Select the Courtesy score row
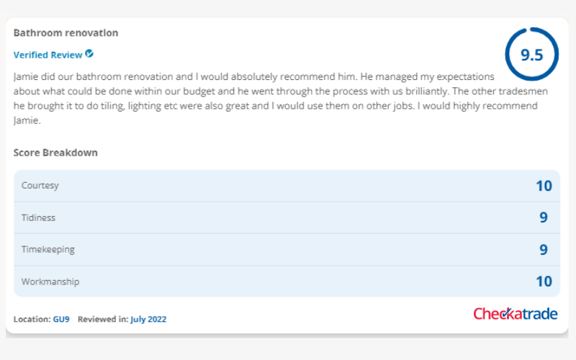The image size is (576, 360). [x=287, y=186]
